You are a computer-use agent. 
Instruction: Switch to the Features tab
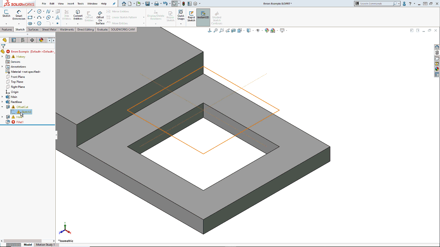(7, 30)
